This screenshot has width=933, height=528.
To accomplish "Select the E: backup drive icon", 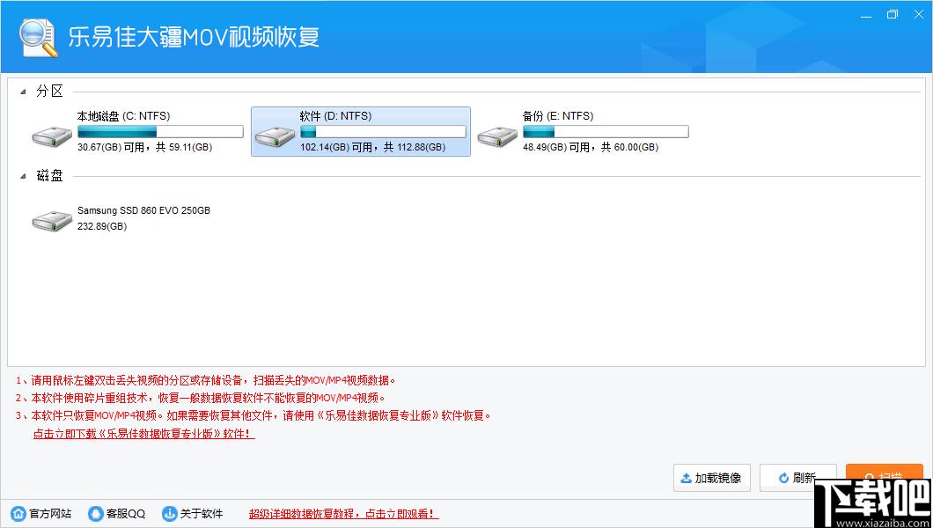I will coord(497,136).
